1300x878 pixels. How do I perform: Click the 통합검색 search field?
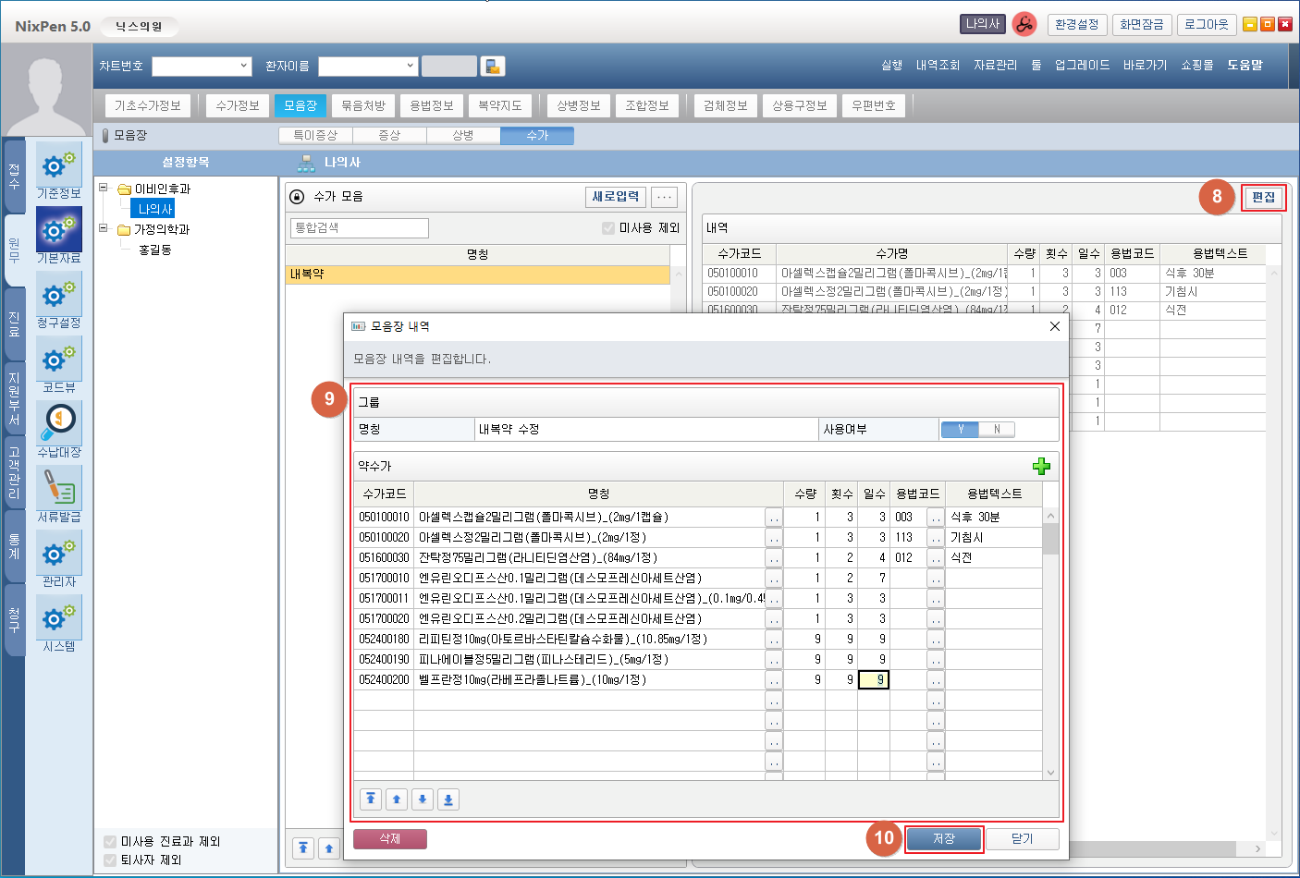(360, 228)
